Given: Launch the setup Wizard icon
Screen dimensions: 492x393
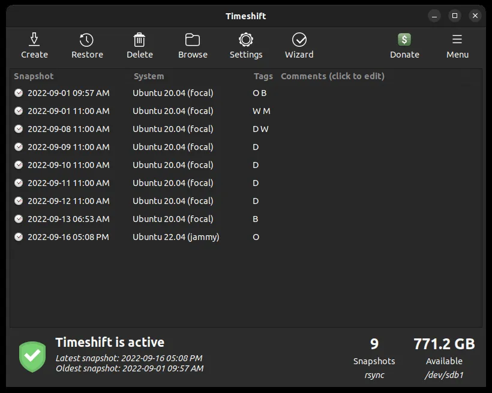Looking at the screenshot, I should (299, 40).
